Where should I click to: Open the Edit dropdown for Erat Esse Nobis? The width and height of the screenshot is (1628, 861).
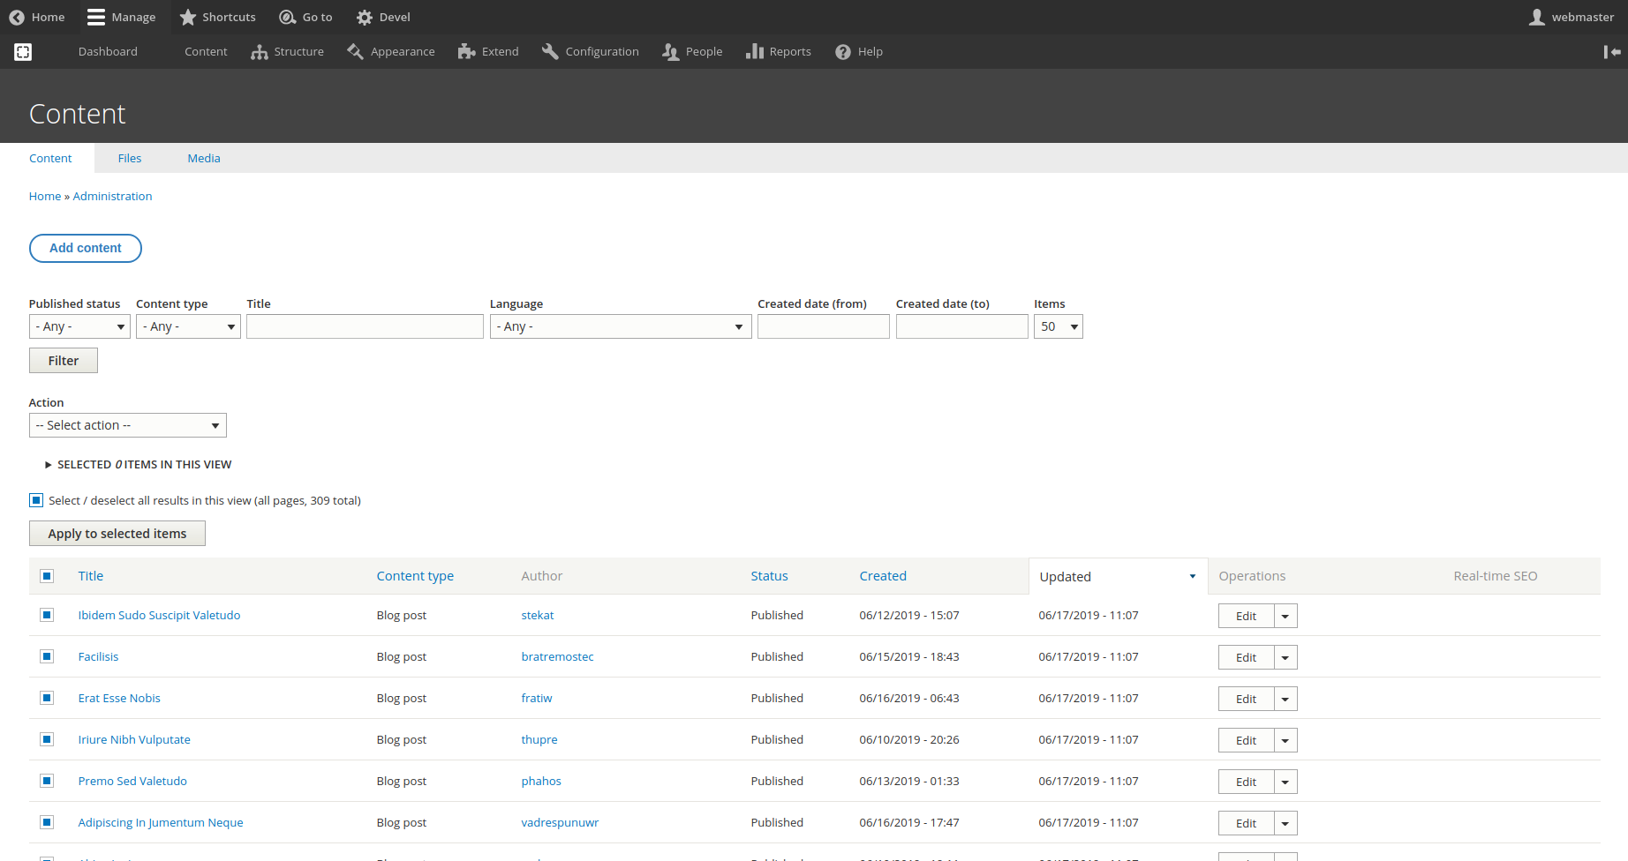pos(1285,698)
